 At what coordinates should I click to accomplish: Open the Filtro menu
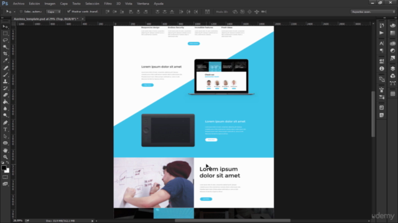pyautogui.click(x=108, y=4)
